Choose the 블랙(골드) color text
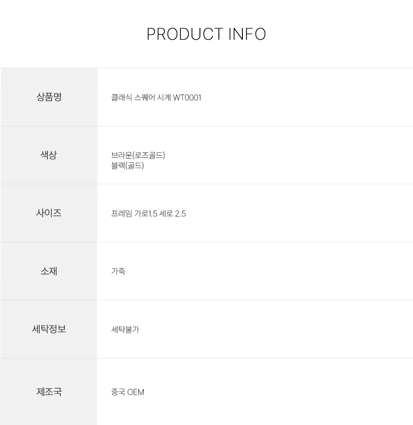Screen dimensions: 413x425 [x=127, y=166]
